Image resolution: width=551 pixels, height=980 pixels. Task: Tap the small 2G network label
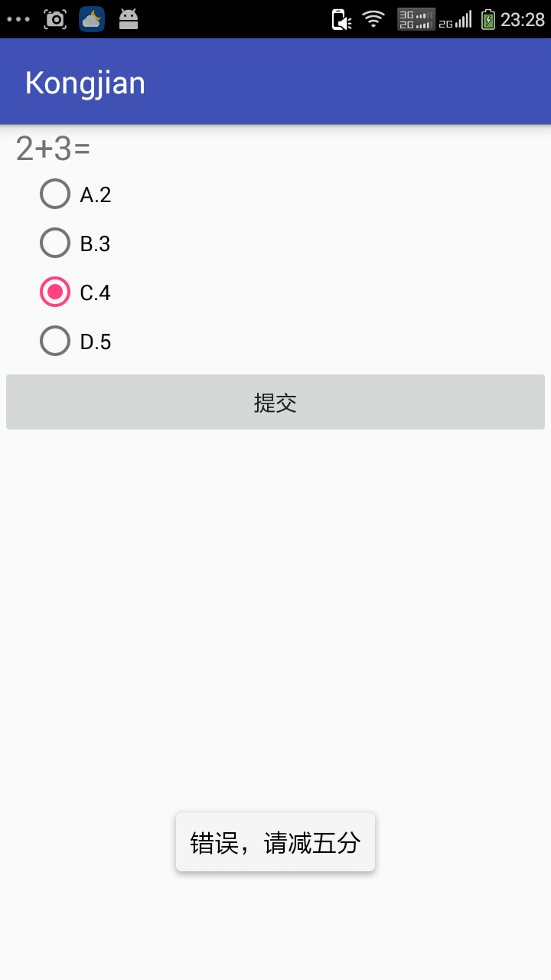pos(445,24)
